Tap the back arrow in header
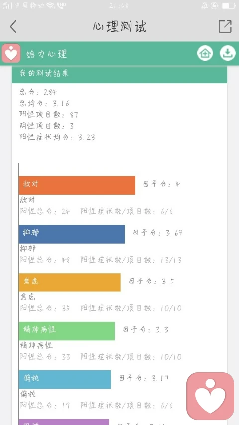The width and height of the screenshot is (239, 425). tap(13, 27)
